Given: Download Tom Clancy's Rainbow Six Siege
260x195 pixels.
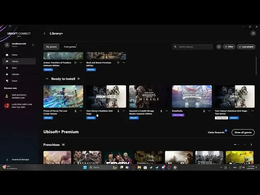Looking at the screenshot, I should point(118,111).
